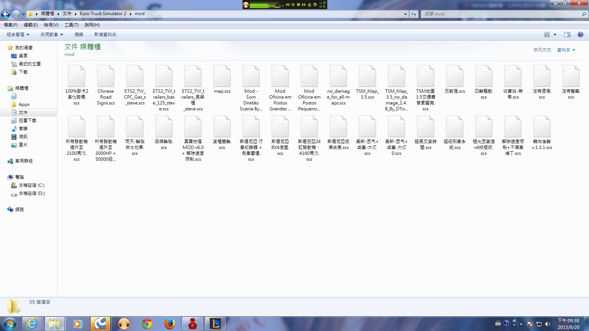The image size is (589, 331).
Task: Click the 燒錄 burn button
Action: tap(79, 35)
